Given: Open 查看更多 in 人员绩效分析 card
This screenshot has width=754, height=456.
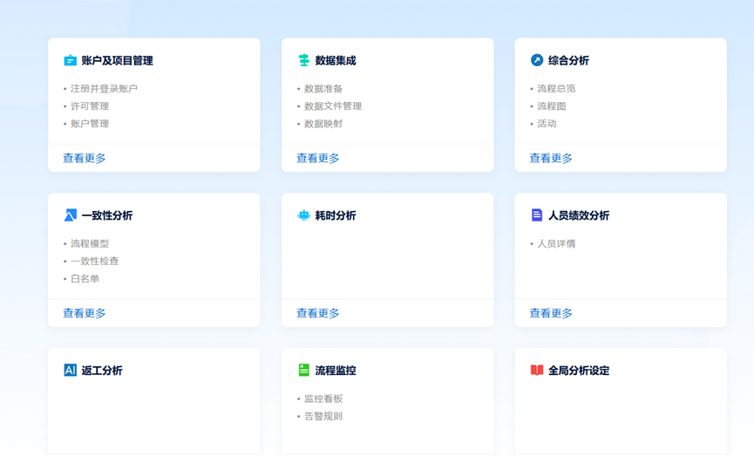Looking at the screenshot, I should (551, 313).
